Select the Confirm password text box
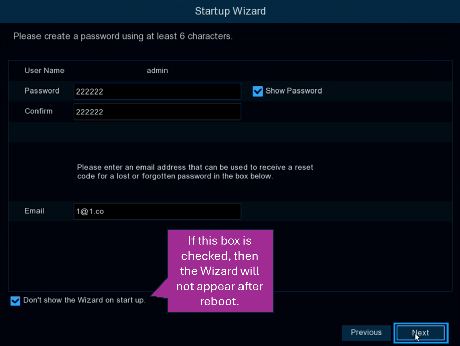The width and height of the screenshot is (460, 346). tap(157, 112)
